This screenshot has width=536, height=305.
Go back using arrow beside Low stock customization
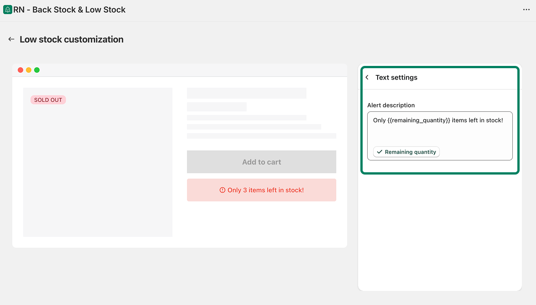pos(11,40)
